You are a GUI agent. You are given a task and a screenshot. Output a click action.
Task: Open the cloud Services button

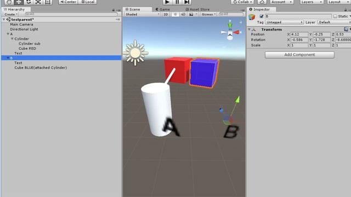262,2
